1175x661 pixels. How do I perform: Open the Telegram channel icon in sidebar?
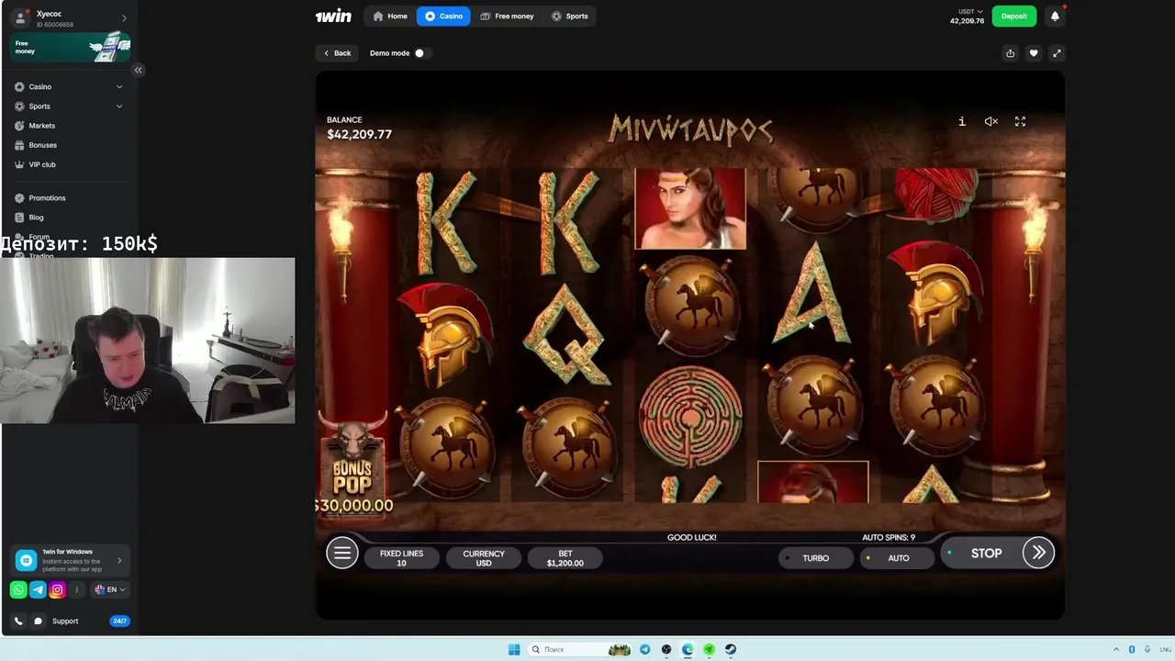pos(38,589)
